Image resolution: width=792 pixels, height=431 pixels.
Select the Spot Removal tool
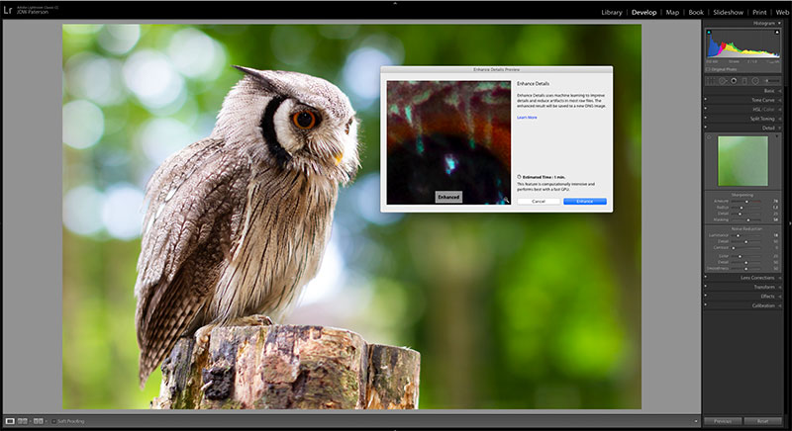coord(723,81)
